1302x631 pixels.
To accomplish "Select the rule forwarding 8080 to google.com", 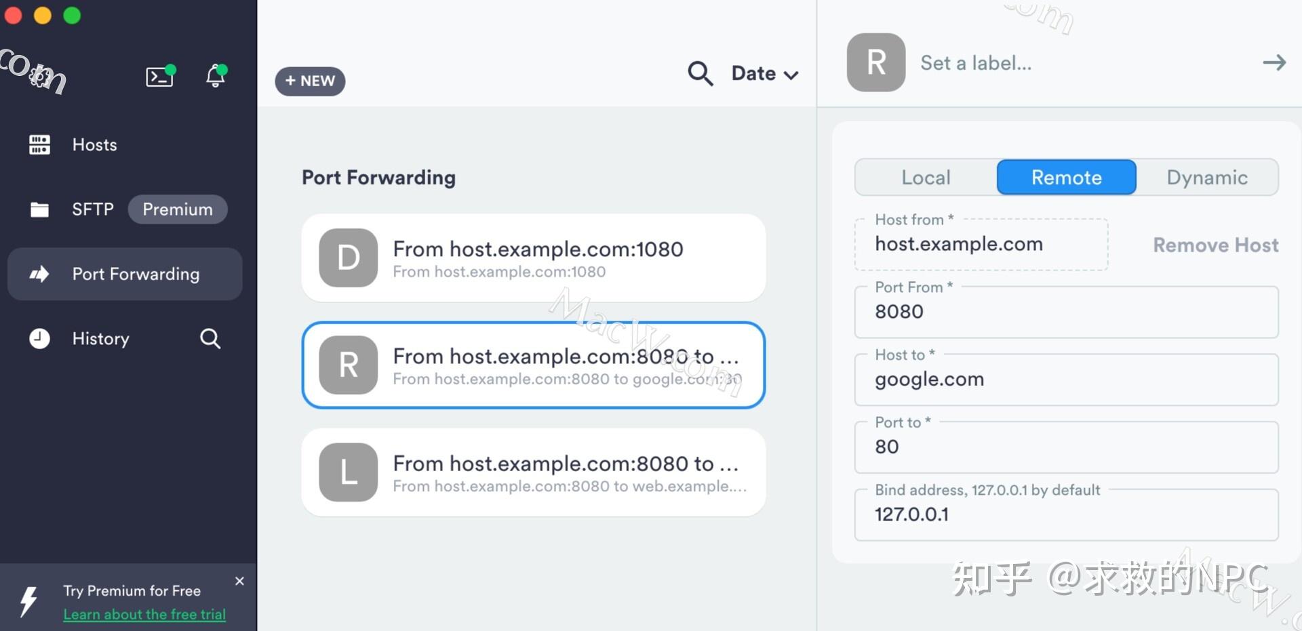I will (533, 365).
